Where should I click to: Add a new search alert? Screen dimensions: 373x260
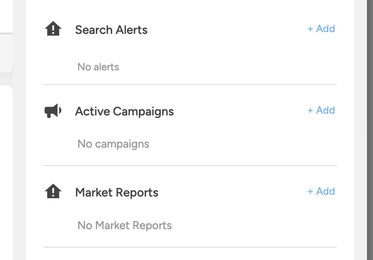[321, 29]
